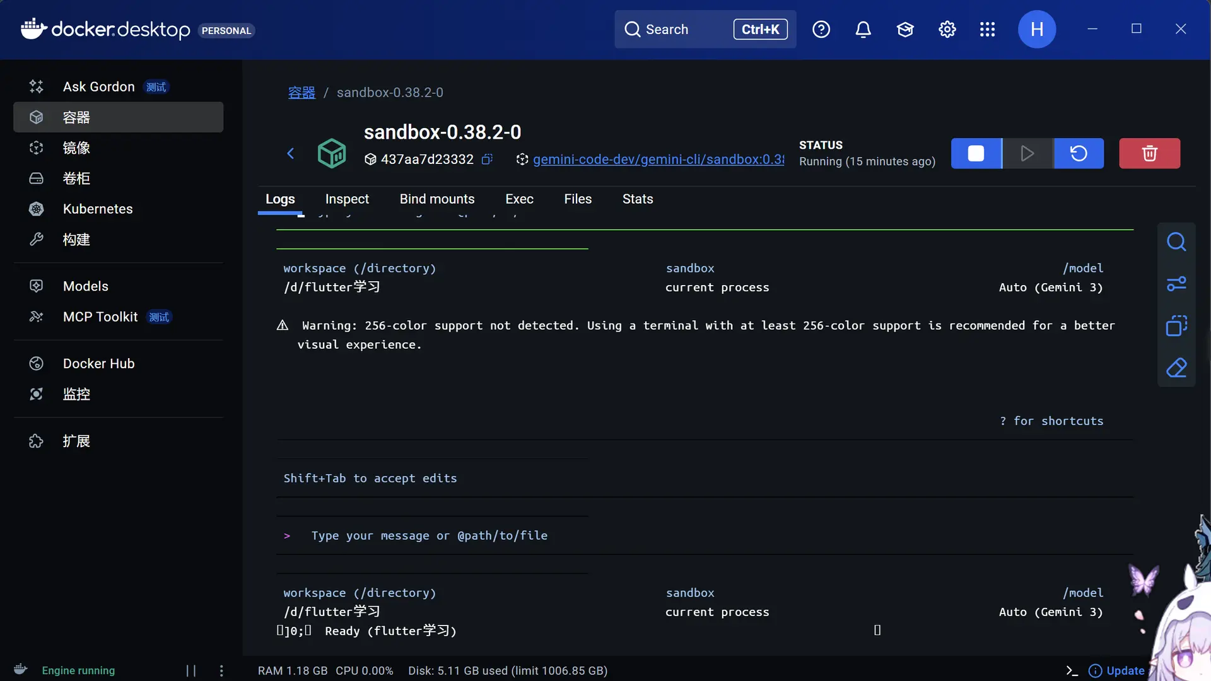
Task: Copy container ID 437aa7d23332
Action: pyautogui.click(x=487, y=159)
